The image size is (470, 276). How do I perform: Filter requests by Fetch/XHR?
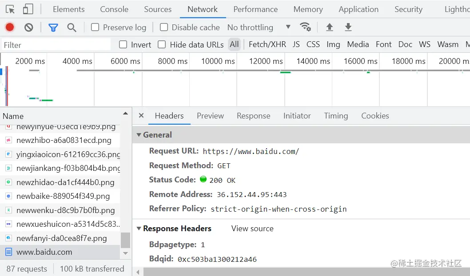(267, 44)
